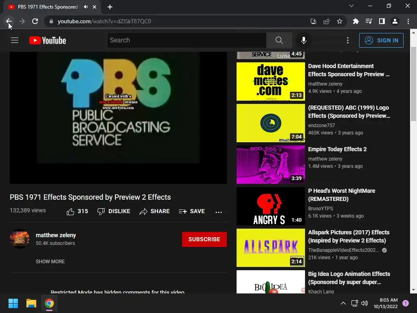
Task: Click DISLIKE thumbs down button
Action: tap(114, 212)
